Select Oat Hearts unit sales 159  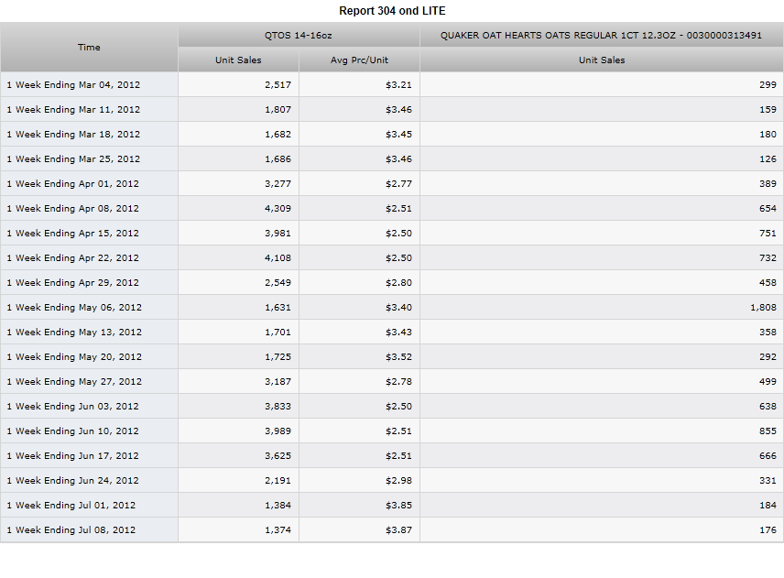768,110
